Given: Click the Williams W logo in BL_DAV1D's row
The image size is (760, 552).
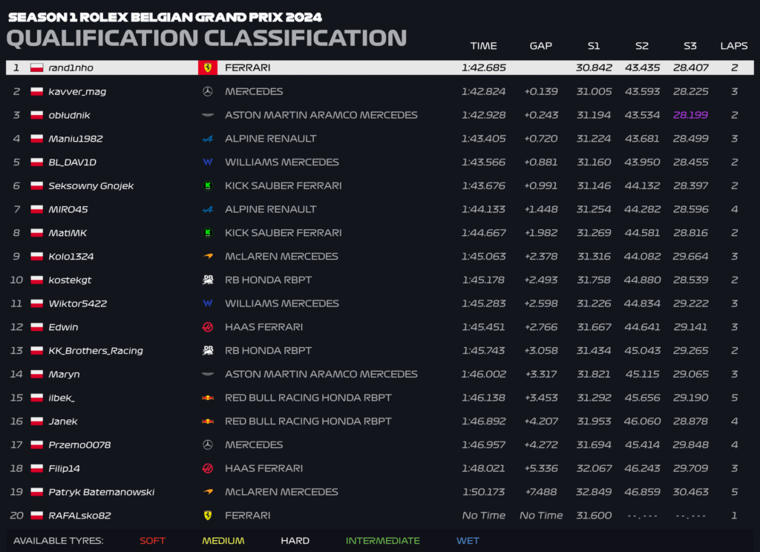Looking at the screenshot, I should (x=208, y=162).
